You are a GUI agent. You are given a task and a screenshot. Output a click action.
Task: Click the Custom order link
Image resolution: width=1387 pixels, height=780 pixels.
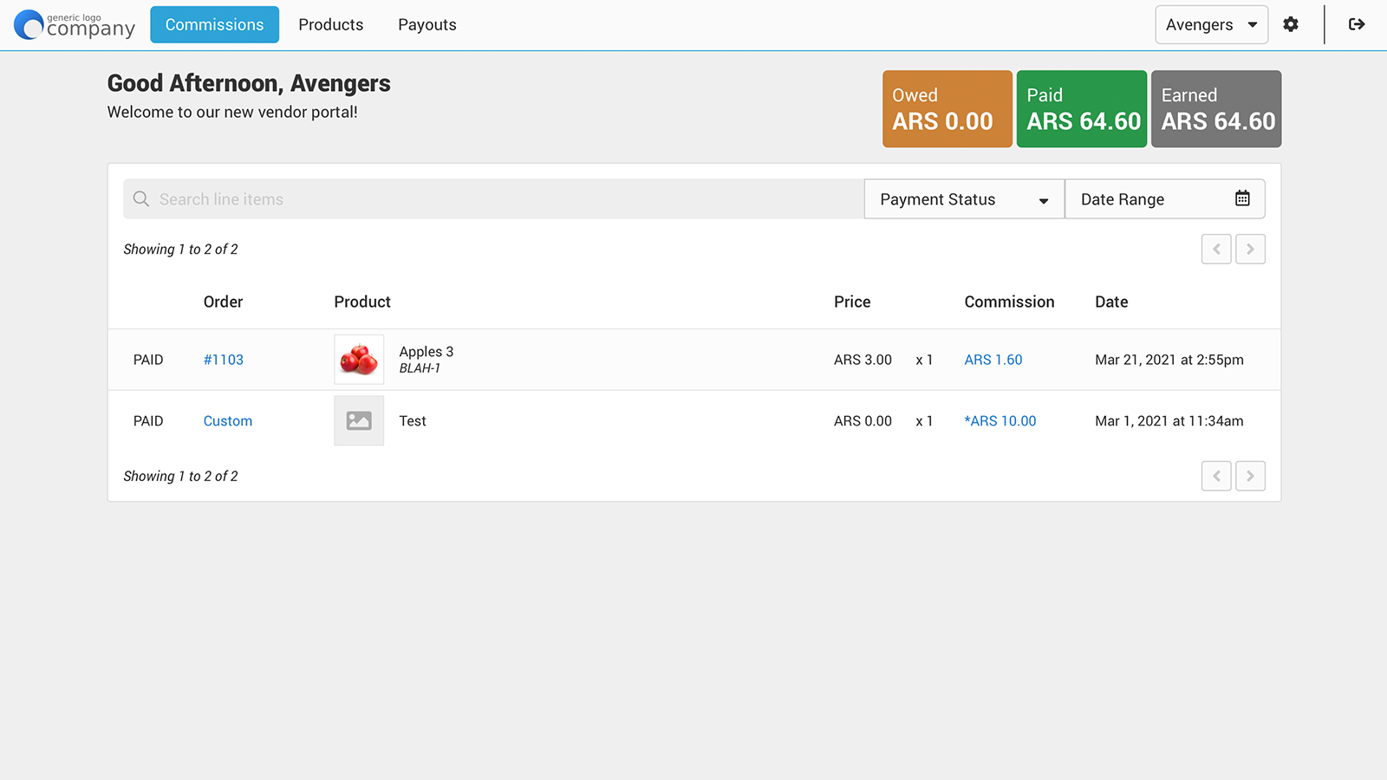[227, 421]
